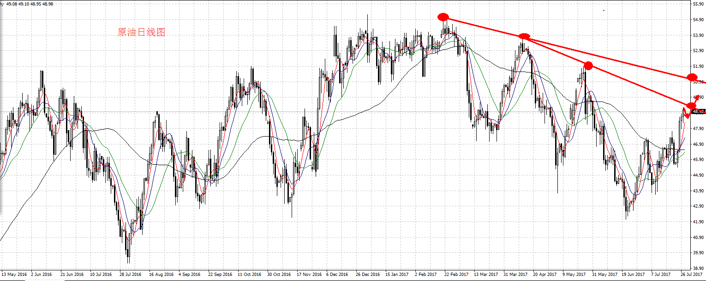Click the 17 Nov 2016 date label
The width and height of the screenshot is (706, 281).
coord(308,274)
